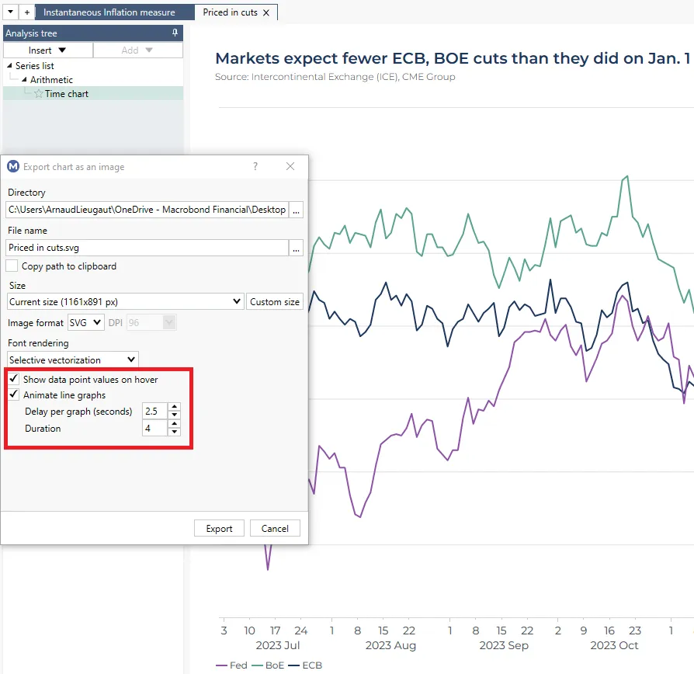Increase Delay per graph with up arrow
The height and width of the screenshot is (674, 694).
175,407
